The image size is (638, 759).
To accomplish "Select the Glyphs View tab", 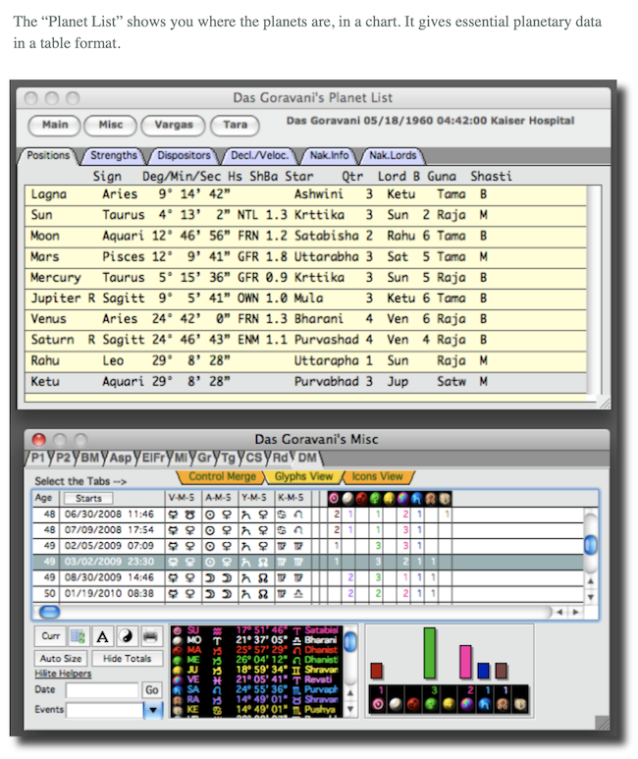I will coord(302,476).
